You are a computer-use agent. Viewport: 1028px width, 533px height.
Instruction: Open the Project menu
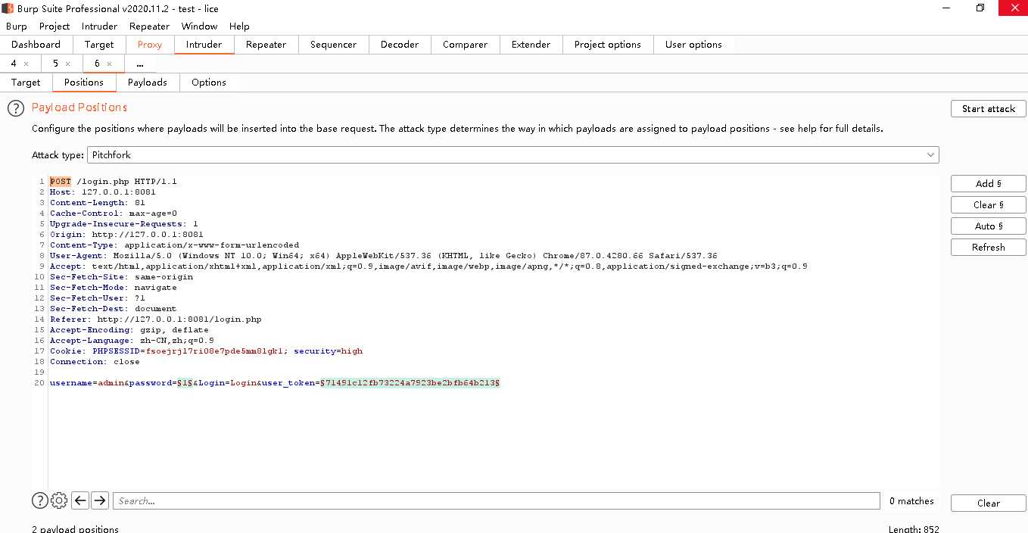(55, 26)
